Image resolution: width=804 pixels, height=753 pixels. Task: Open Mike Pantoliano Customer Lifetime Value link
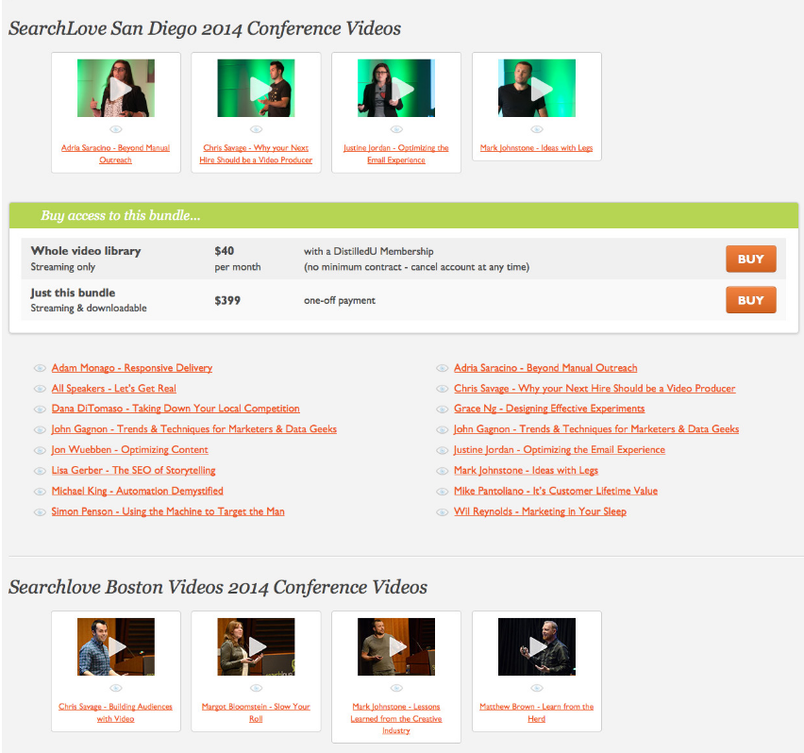point(556,491)
